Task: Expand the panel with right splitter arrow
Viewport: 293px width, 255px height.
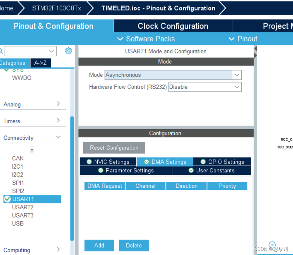Action: [x=255, y=55]
